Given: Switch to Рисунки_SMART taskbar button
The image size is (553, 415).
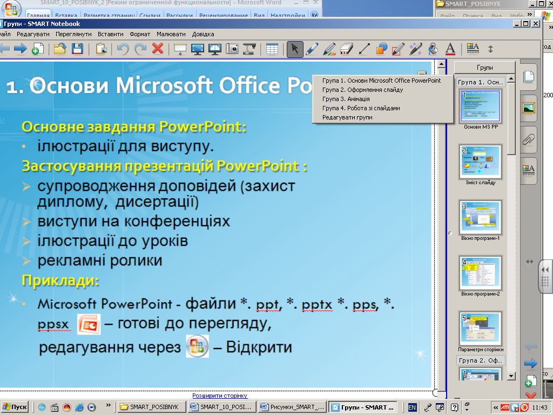Looking at the screenshot, I should 292,407.
